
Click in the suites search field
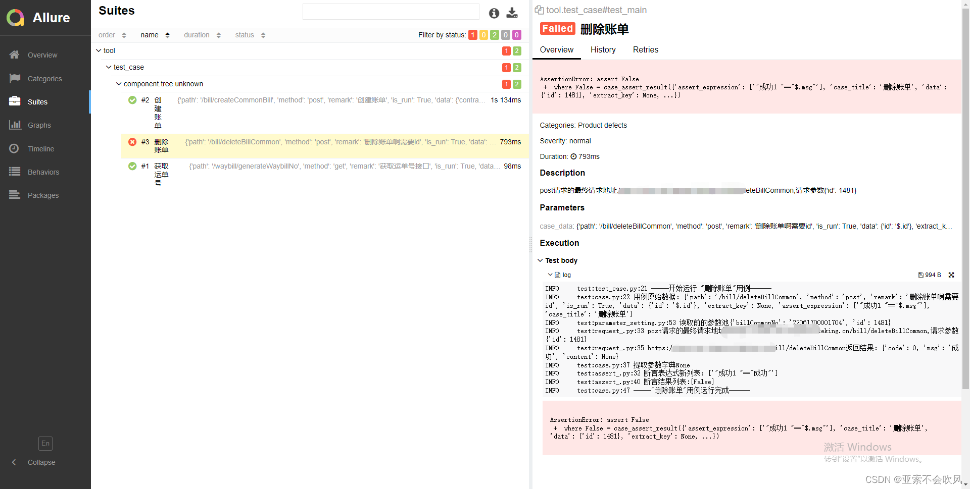(391, 12)
